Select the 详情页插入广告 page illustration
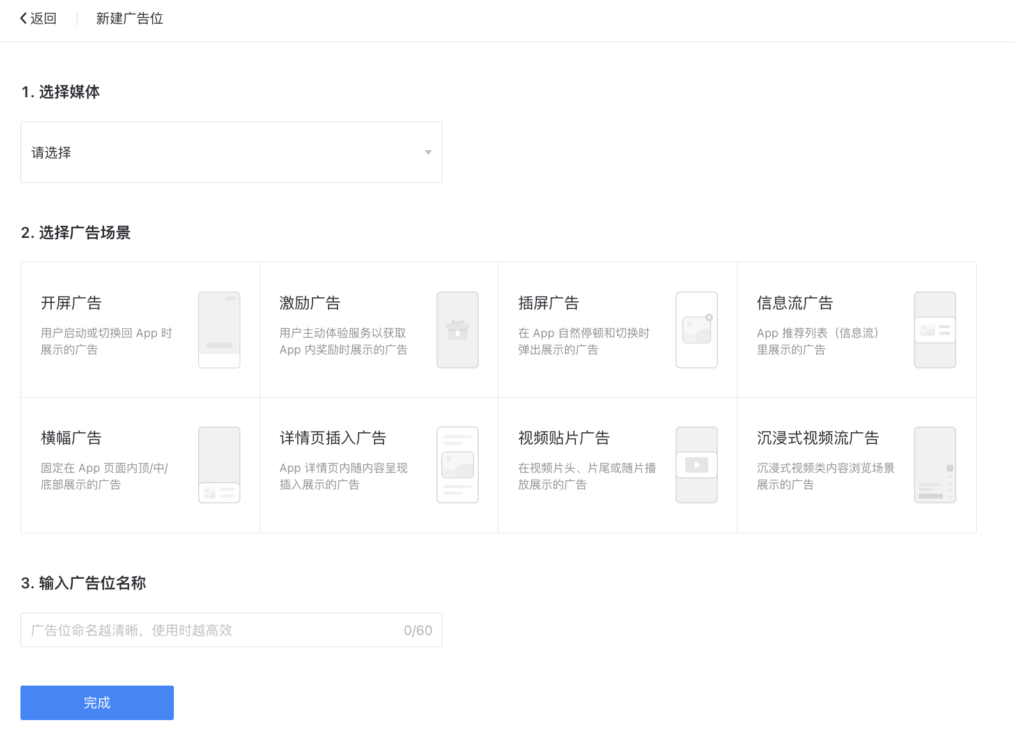Viewport: 1015px width, 738px height. (x=458, y=465)
